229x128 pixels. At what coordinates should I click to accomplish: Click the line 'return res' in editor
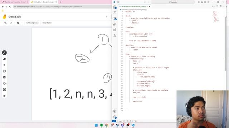[x=137, y=102]
